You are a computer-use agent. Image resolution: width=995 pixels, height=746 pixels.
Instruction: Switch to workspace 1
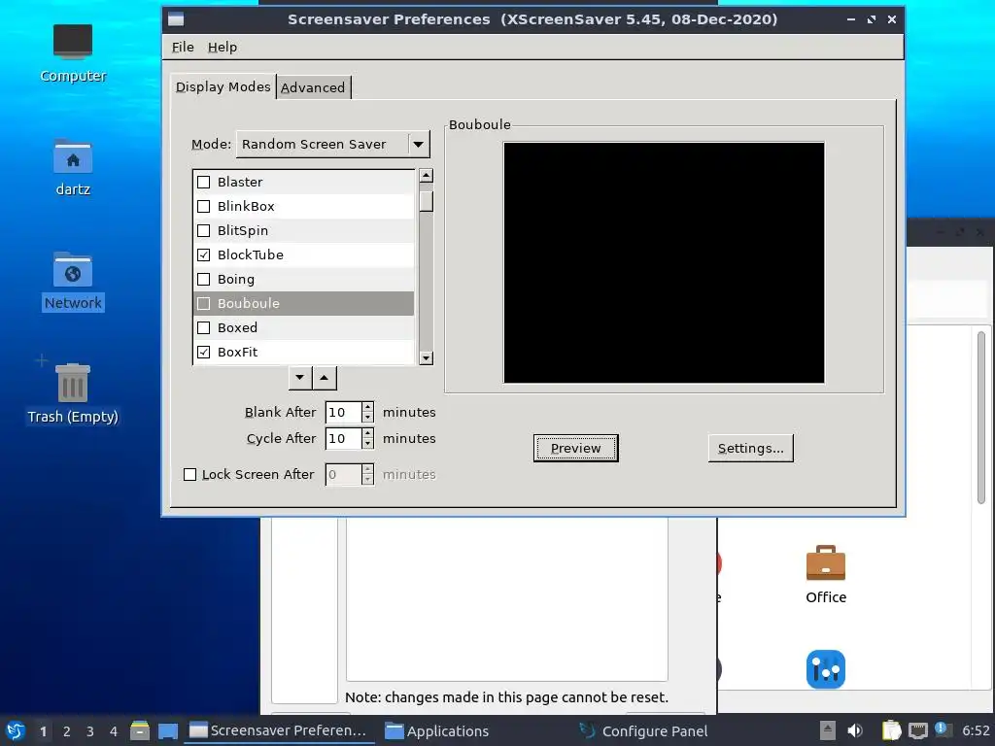click(x=43, y=730)
